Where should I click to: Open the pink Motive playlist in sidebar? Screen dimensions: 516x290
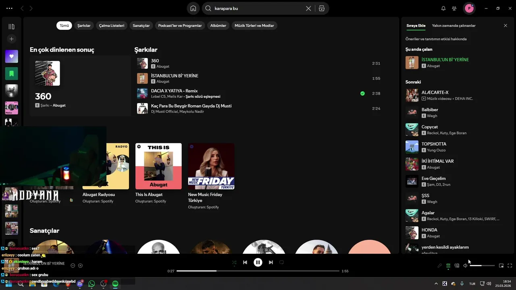pos(11,108)
